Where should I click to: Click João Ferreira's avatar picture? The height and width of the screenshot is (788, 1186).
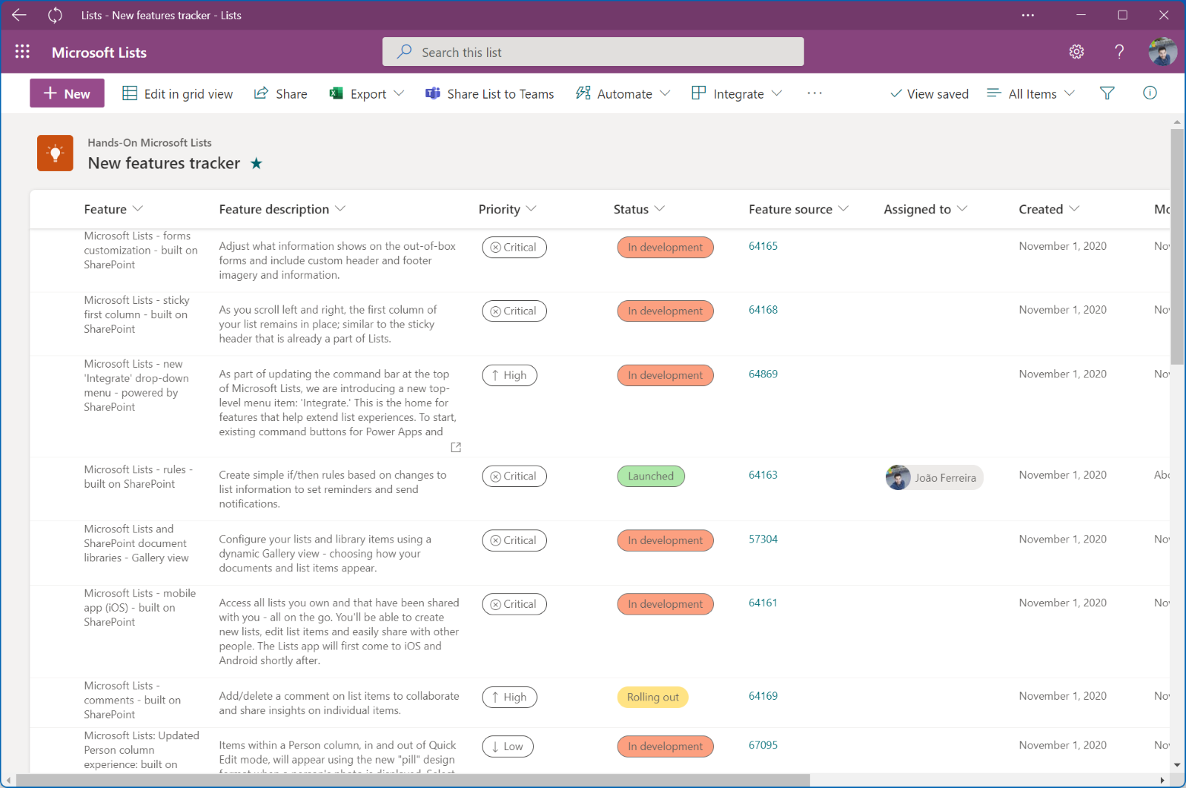pos(898,477)
